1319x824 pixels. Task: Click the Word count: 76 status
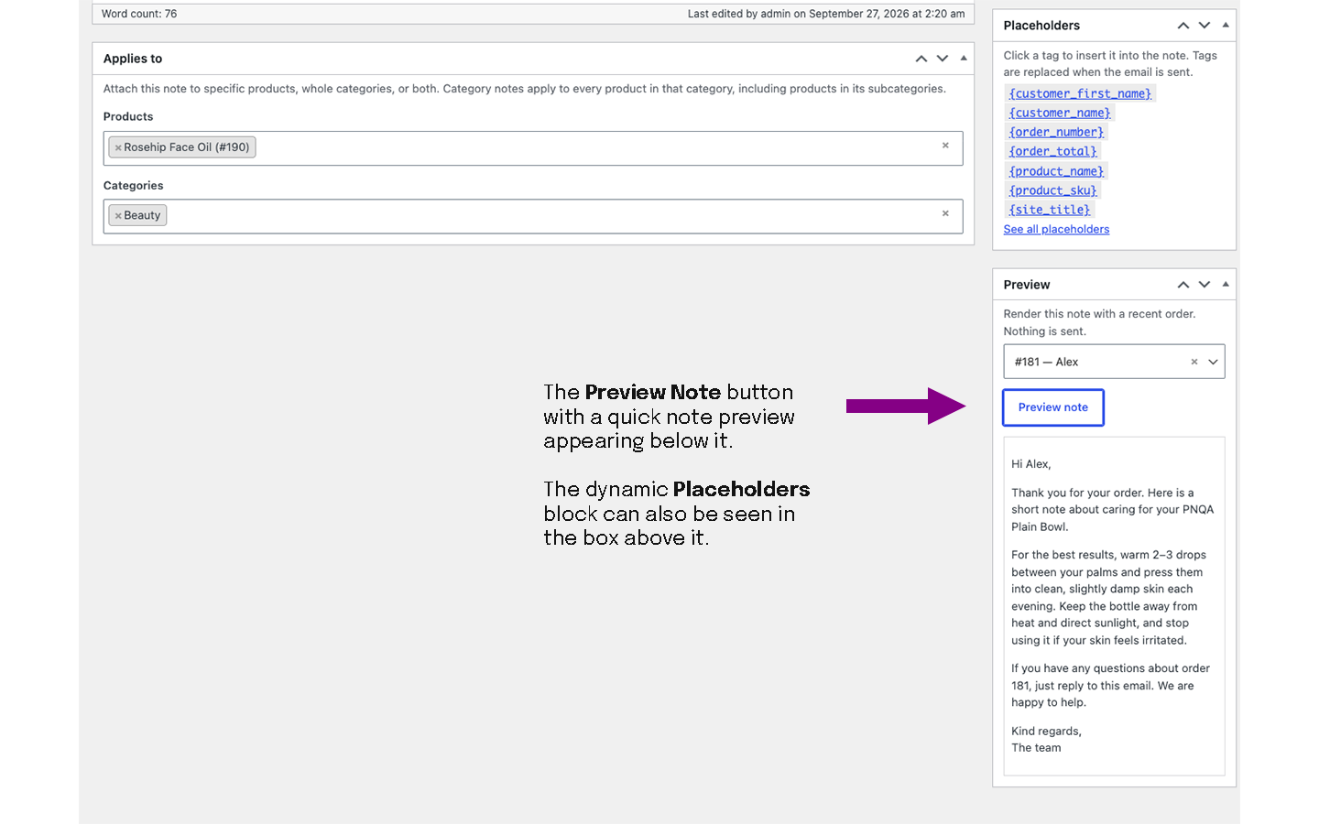tap(139, 14)
